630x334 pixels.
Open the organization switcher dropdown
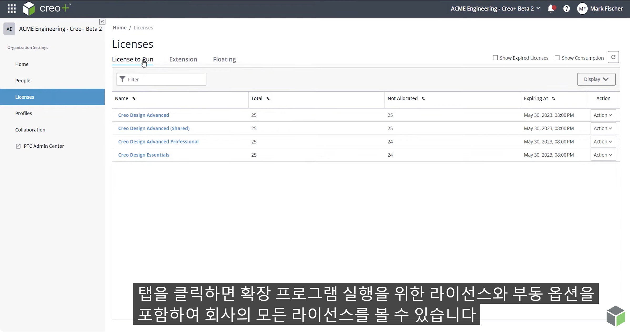496,8
